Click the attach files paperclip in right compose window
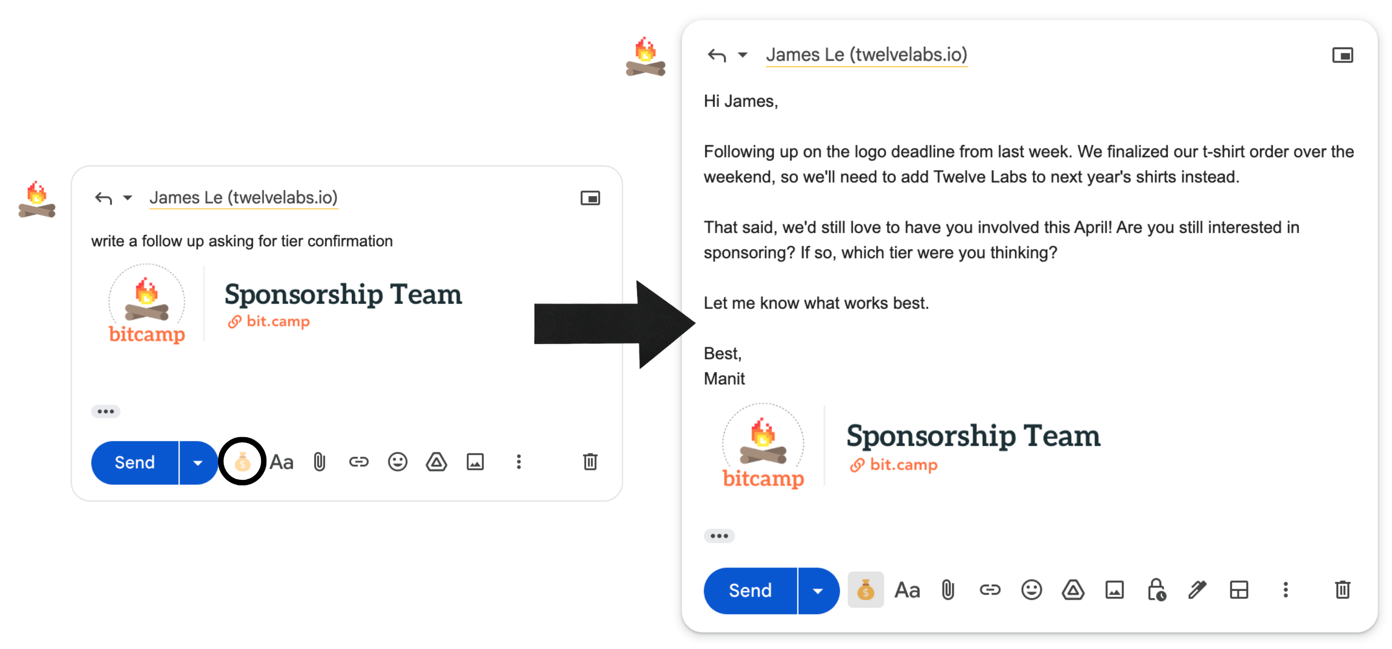Screen dimensions: 1392x649 [x=948, y=590]
